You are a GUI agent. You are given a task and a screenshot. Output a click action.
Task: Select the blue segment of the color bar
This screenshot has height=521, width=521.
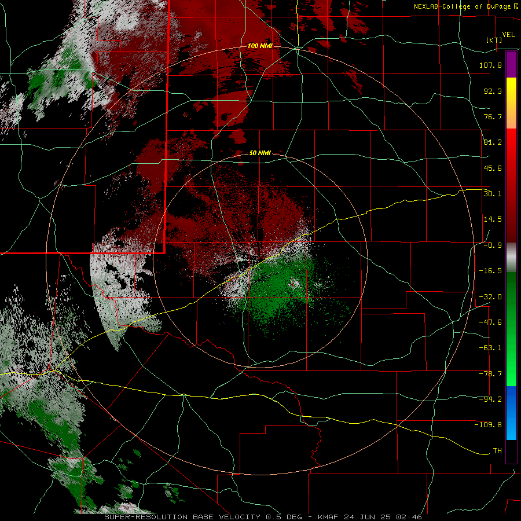coord(511,413)
